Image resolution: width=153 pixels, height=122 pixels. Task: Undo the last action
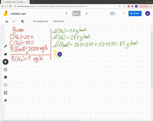[x=7, y=22]
